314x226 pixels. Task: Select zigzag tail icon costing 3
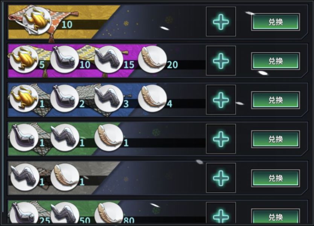(108, 98)
